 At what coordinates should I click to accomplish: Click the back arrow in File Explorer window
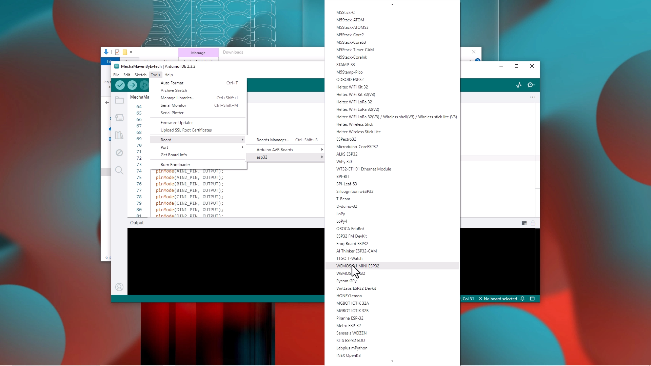(x=107, y=102)
